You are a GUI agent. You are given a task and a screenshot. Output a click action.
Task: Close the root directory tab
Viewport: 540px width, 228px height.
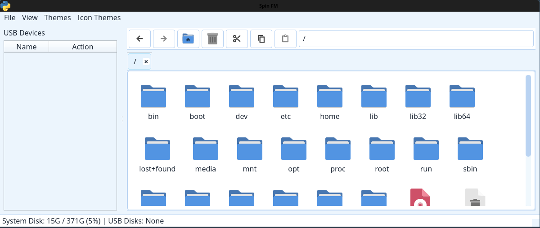pos(146,61)
